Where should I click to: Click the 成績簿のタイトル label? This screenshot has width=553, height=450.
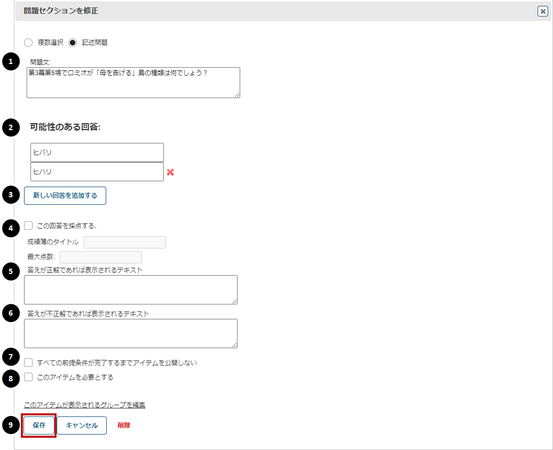(x=53, y=242)
